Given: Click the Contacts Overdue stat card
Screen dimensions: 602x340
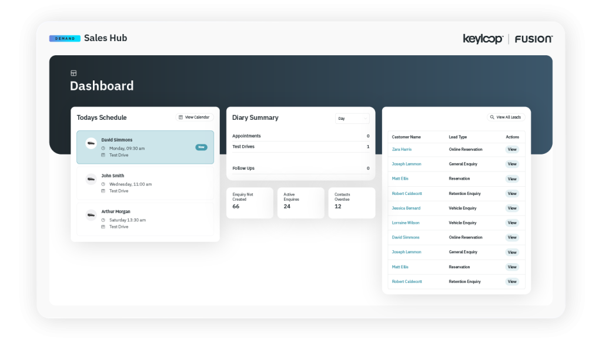Looking at the screenshot, I should 352,202.
